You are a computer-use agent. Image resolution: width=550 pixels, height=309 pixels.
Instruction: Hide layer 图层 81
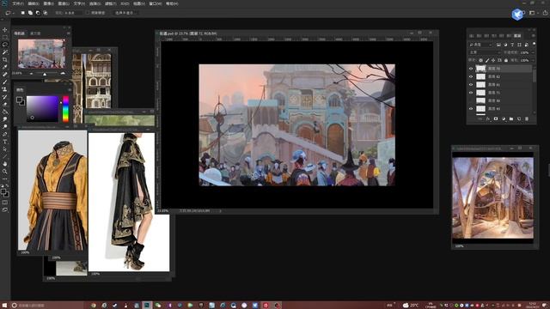tap(471, 84)
